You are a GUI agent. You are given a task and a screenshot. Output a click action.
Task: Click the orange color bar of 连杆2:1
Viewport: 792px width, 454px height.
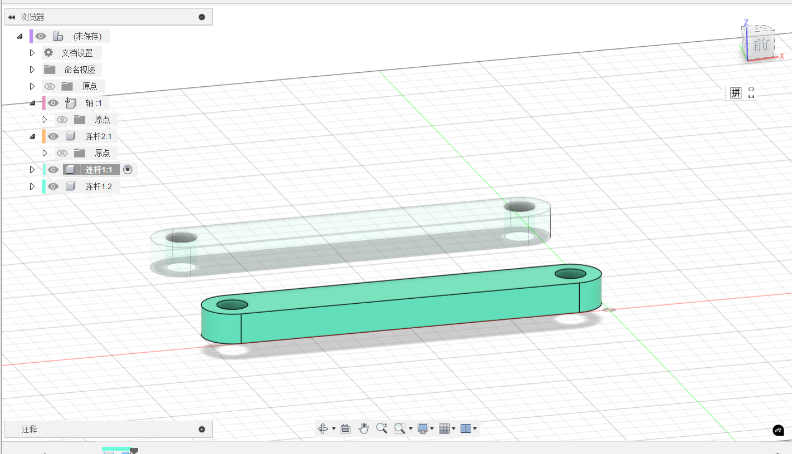43,136
